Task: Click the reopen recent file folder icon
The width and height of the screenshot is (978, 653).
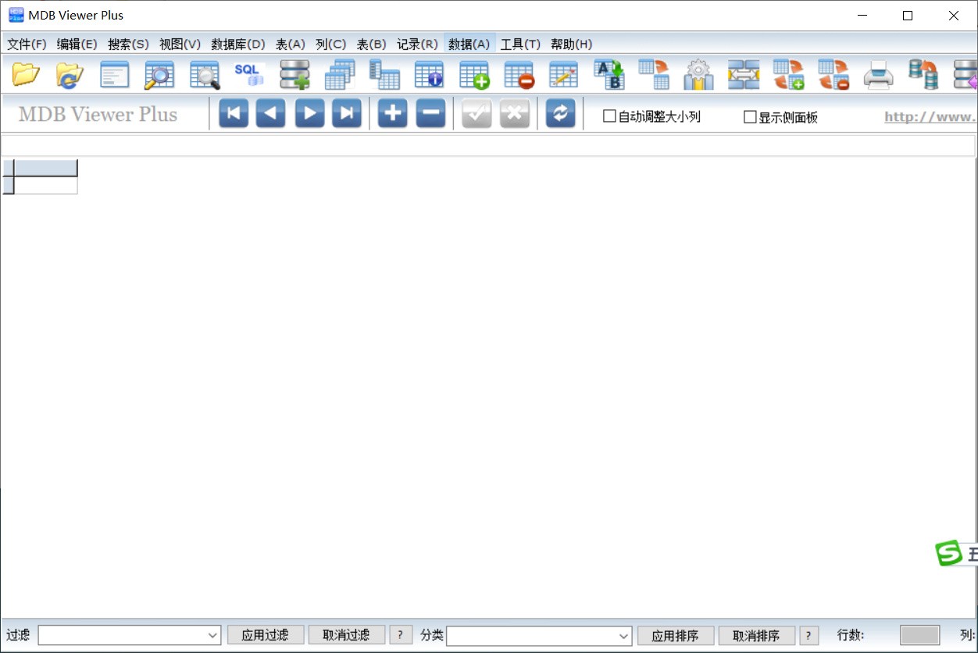Action: pyautogui.click(x=70, y=75)
